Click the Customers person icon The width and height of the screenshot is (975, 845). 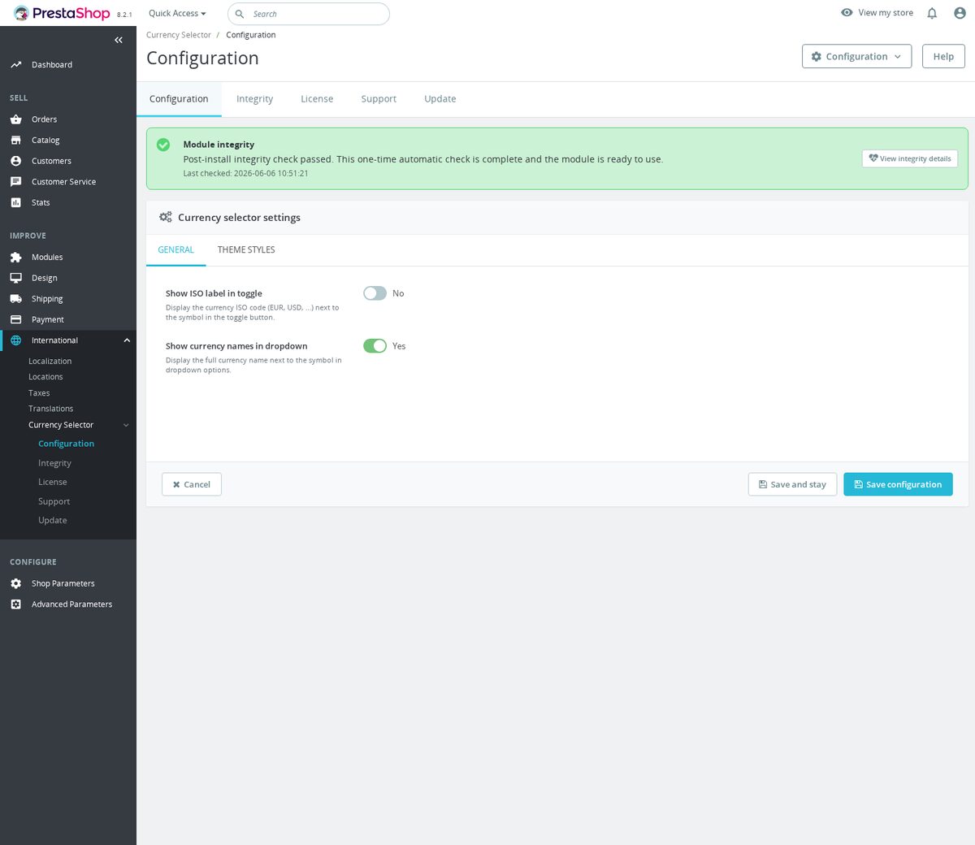pyautogui.click(x=15, y=161)
